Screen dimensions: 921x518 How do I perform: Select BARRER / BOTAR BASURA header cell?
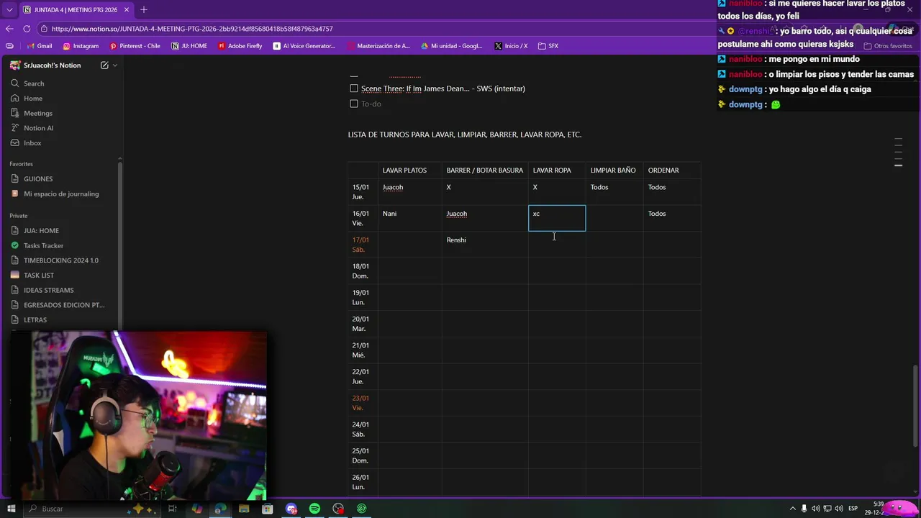click(x=485, y=171)
